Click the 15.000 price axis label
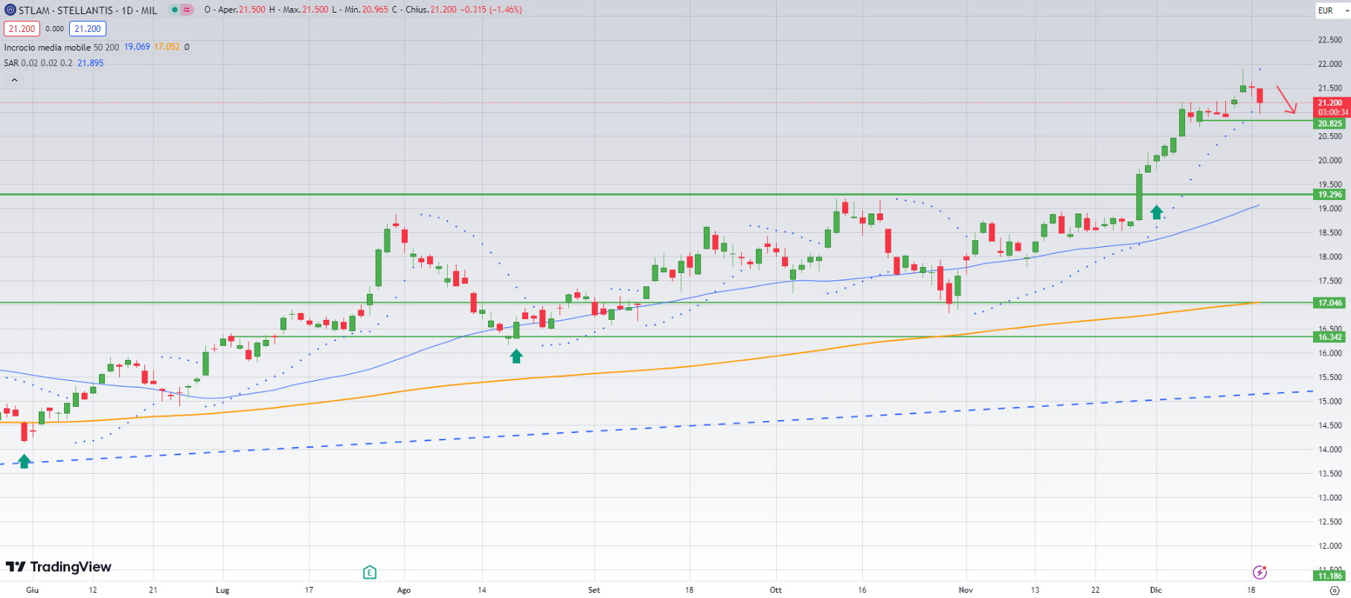The width and height of the screenshot is (1351, 598). (1330, 402)
